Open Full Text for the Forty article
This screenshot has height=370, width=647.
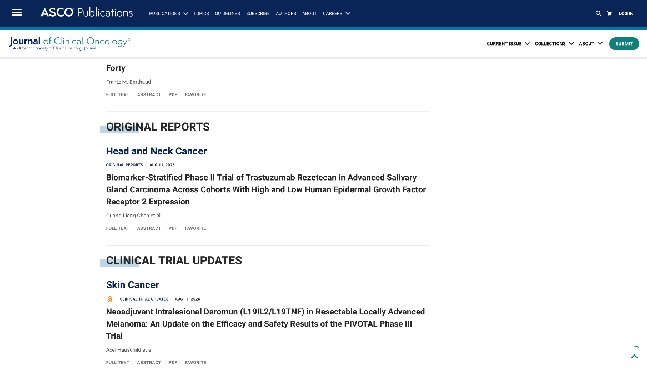point(118,94)
